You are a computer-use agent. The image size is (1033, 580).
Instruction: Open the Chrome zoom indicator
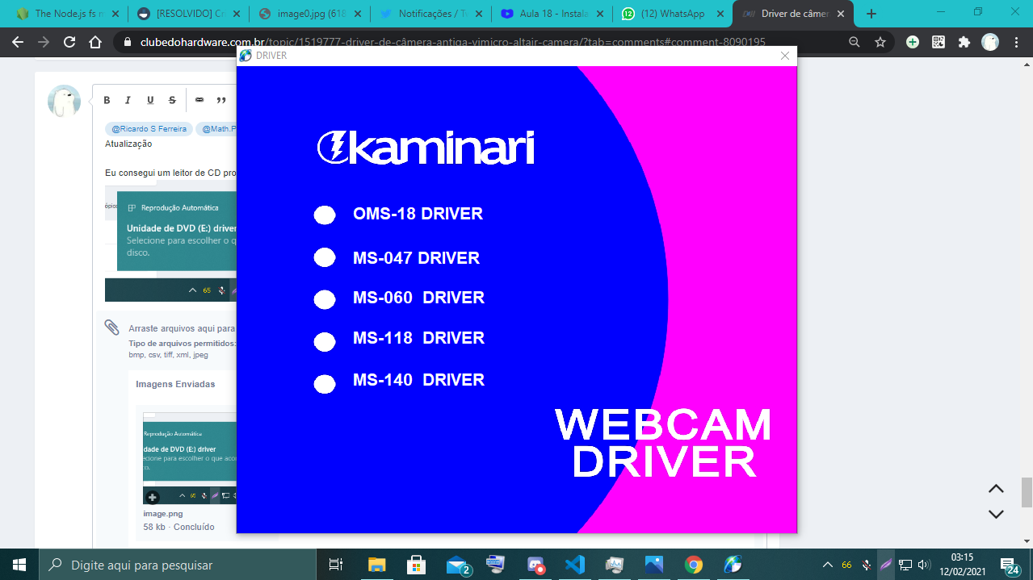(855, 42)
